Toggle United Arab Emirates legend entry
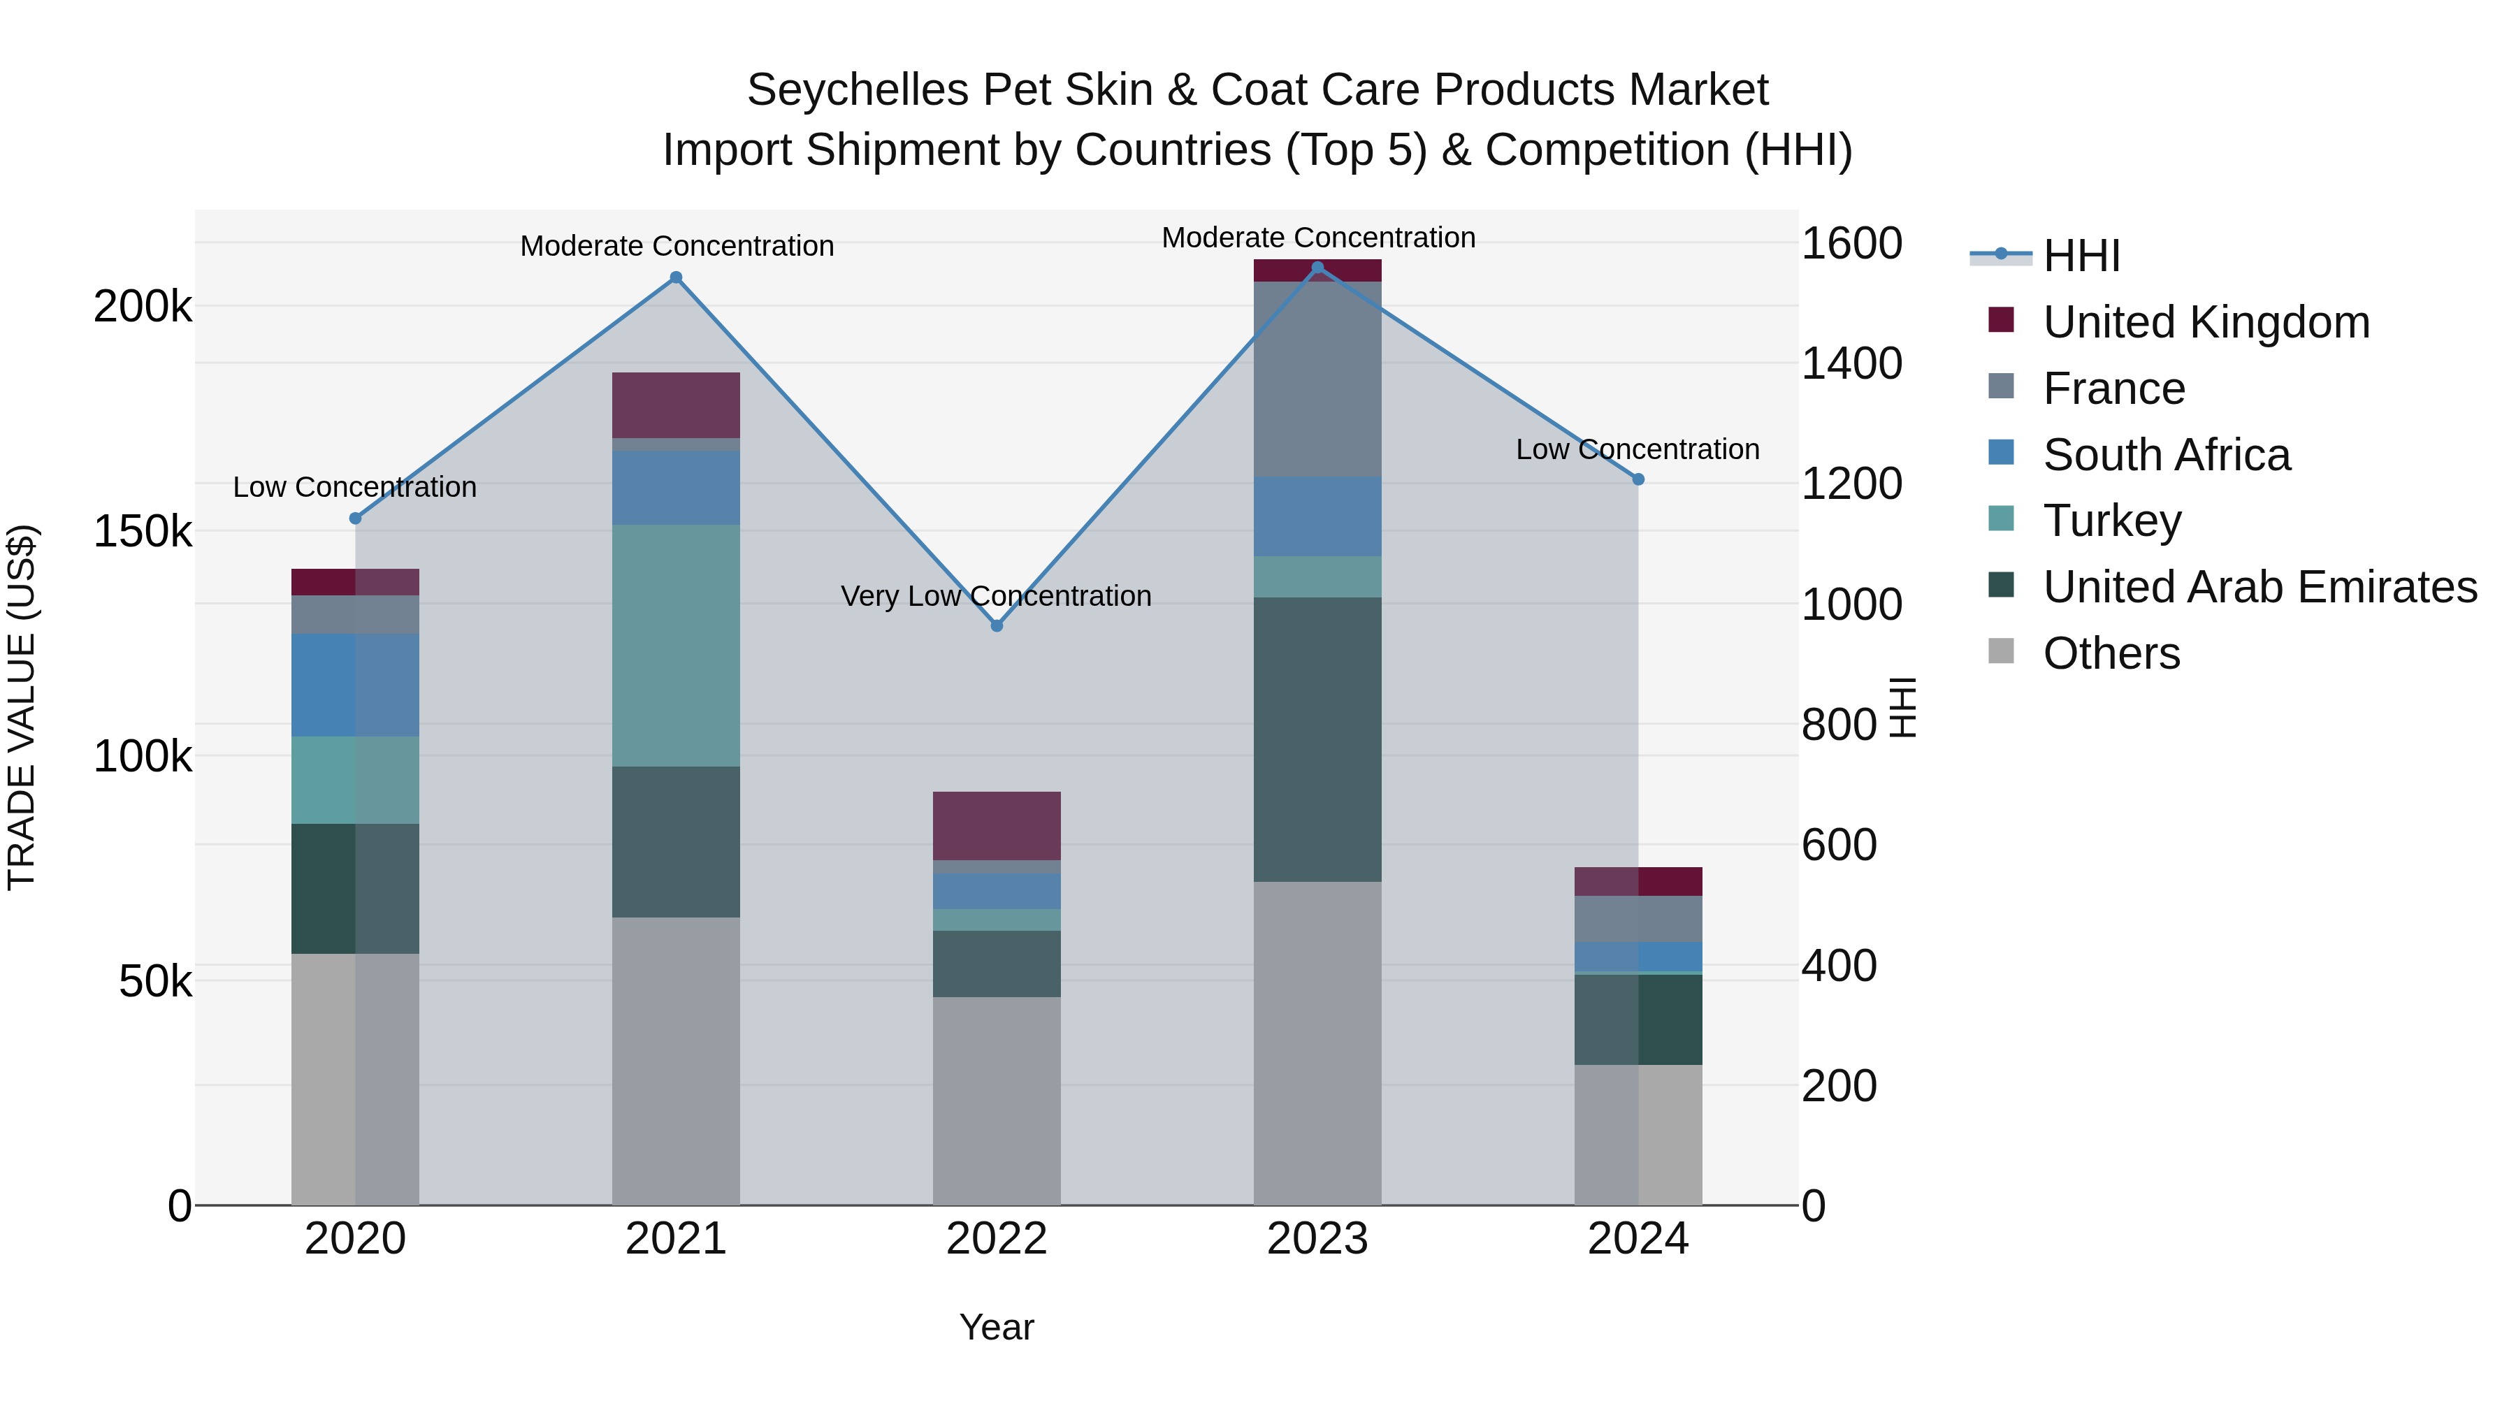 2233,586
